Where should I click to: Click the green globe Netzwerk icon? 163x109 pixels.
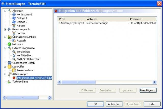(9, 44)
